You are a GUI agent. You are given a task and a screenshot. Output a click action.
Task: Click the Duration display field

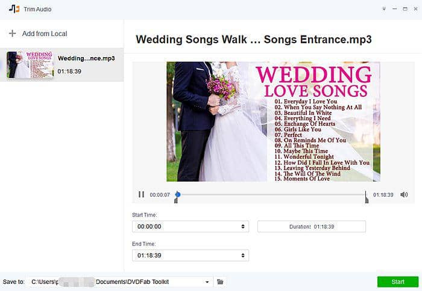pyautogui.click(x=311, y=227)
